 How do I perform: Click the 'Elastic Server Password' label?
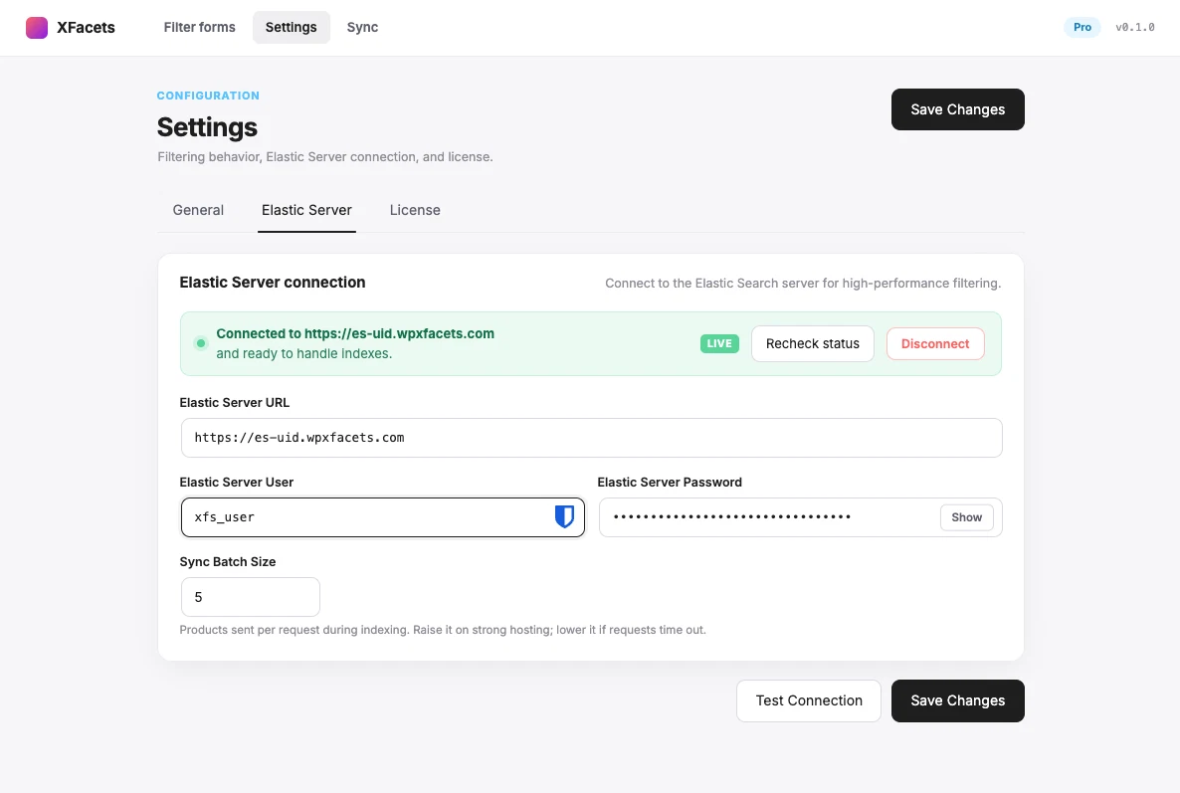tap(670, 483)
